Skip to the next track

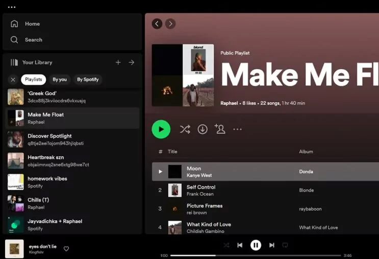tap(272, 245)
